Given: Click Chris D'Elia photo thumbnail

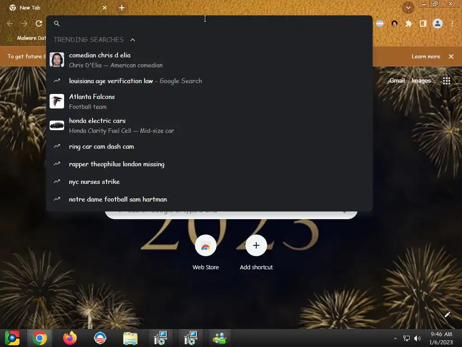Looking at the screenshot, I should coord(57,60).
